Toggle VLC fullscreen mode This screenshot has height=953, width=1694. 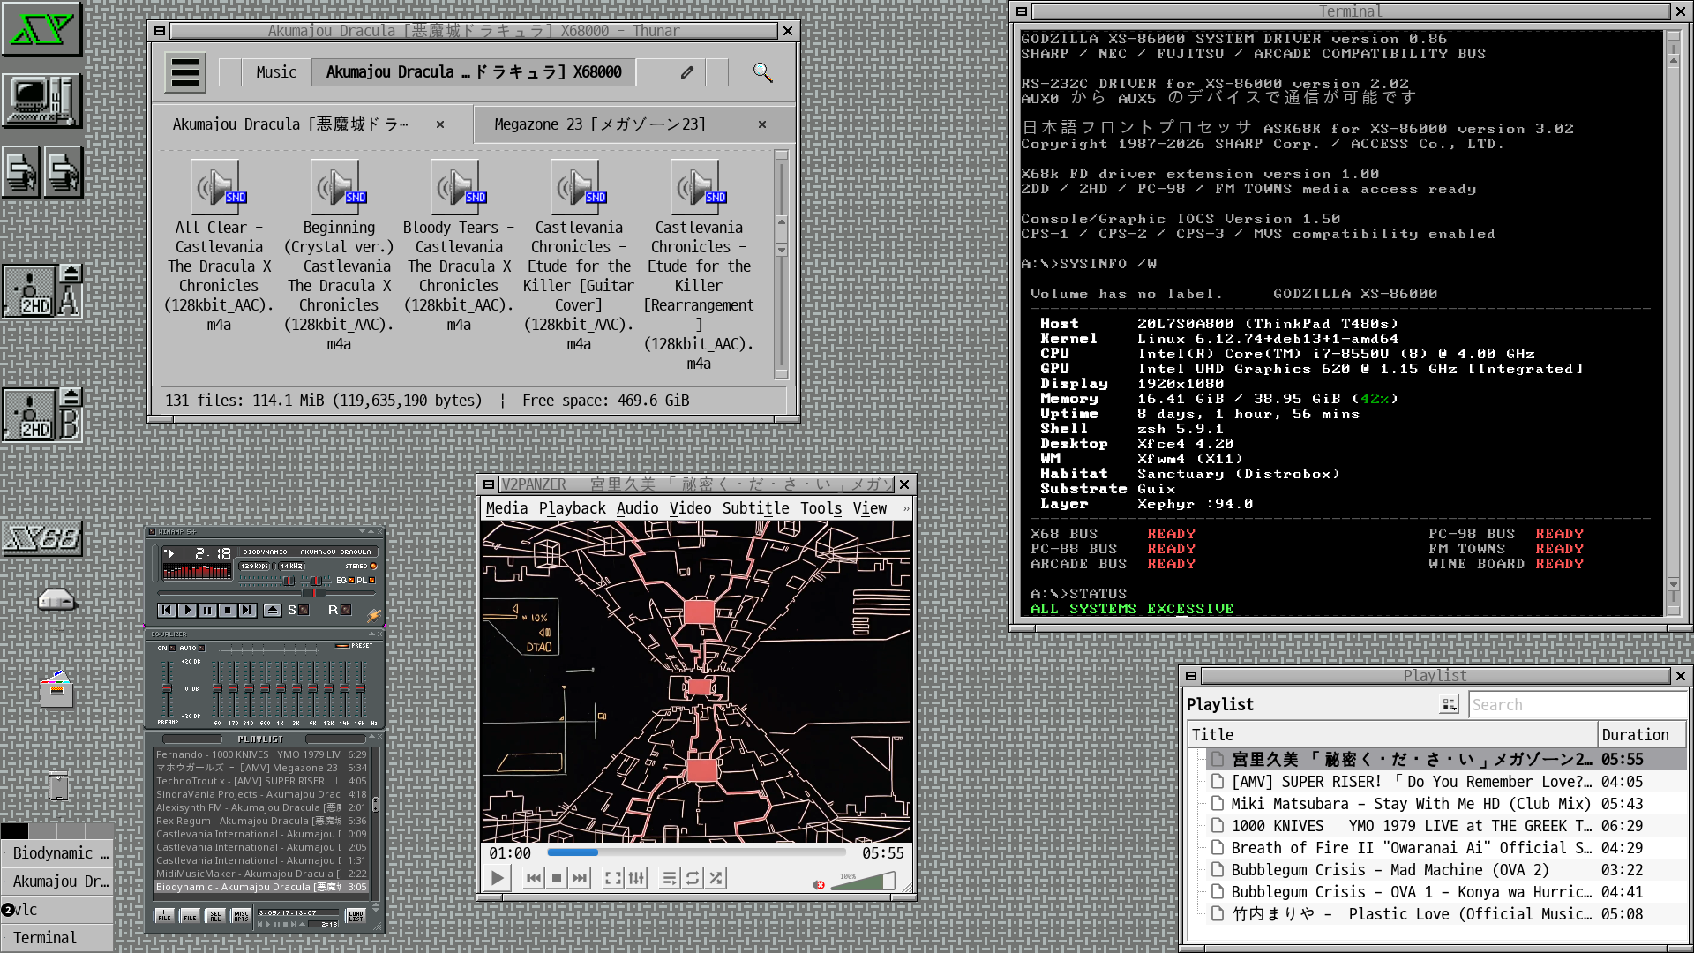612,878
